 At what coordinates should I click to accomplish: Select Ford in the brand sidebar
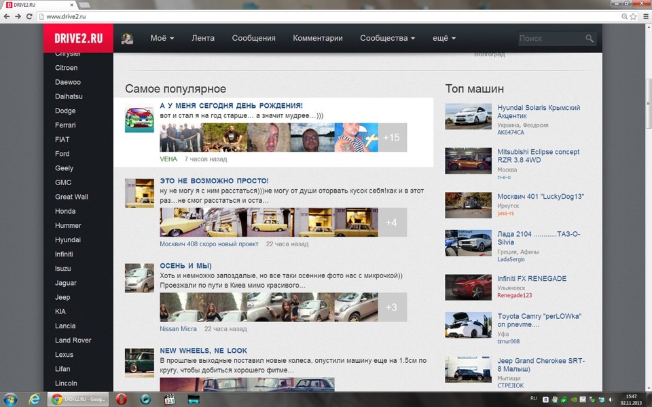point(62,154)
